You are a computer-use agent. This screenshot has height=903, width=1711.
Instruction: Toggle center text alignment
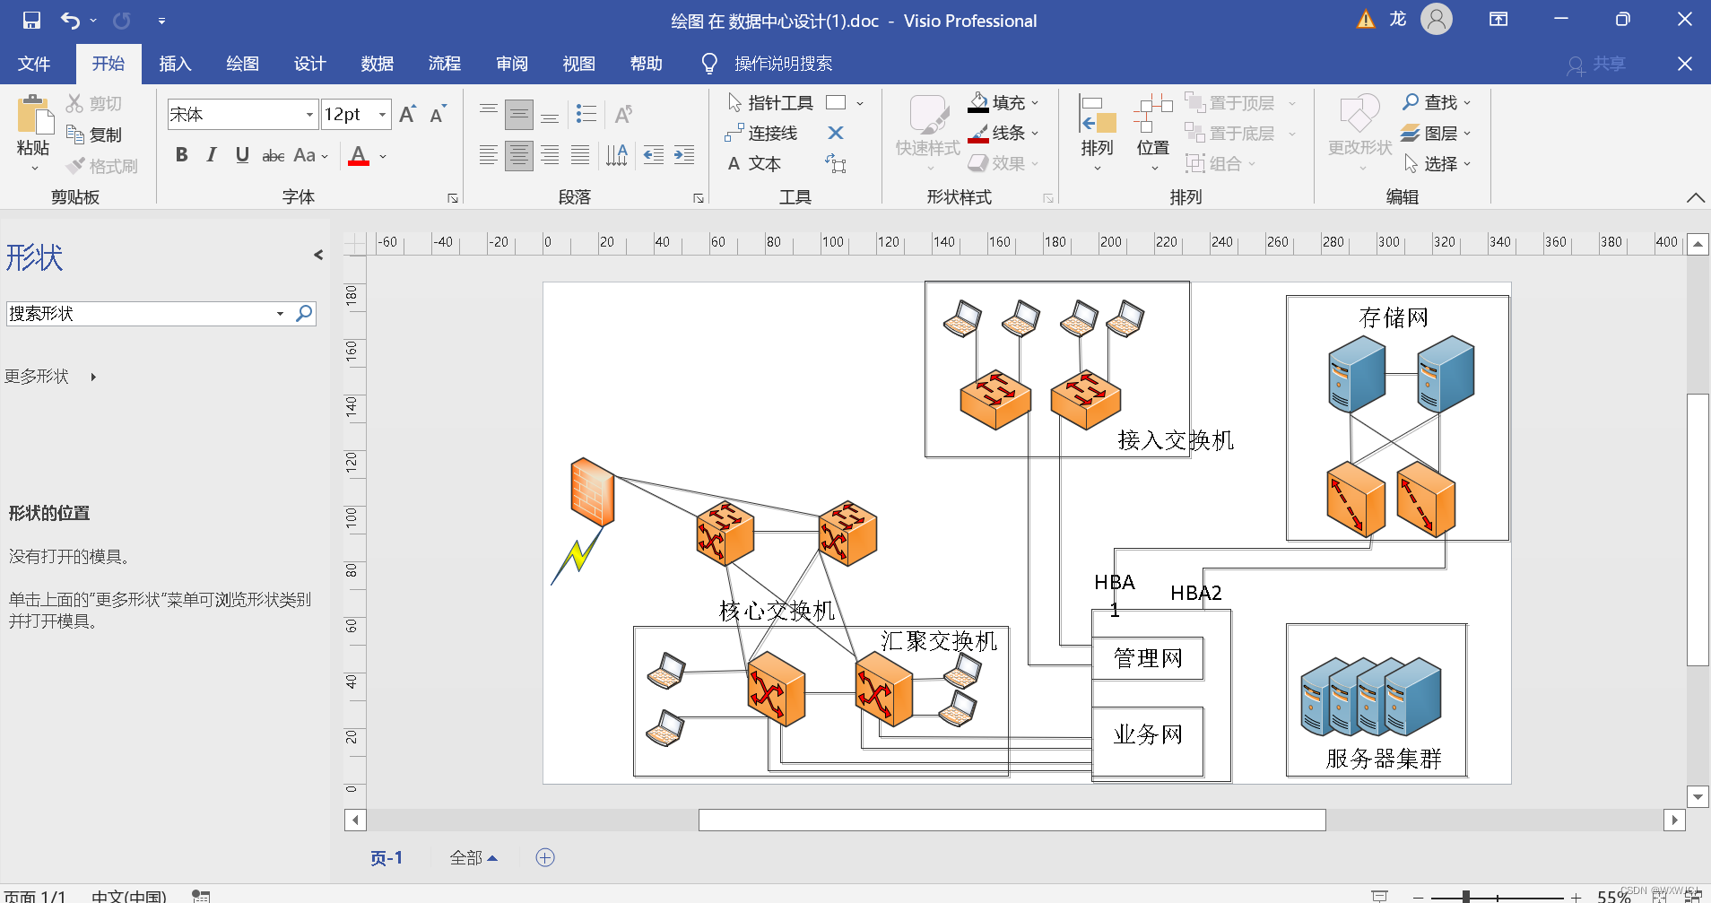point(519,156)
